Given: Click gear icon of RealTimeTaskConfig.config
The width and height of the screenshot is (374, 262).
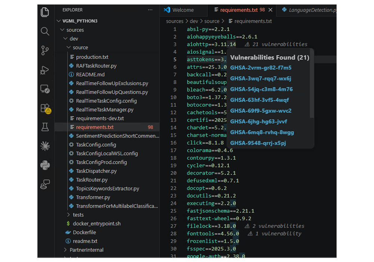Looking at the screenshot, I should coord(71,101).
